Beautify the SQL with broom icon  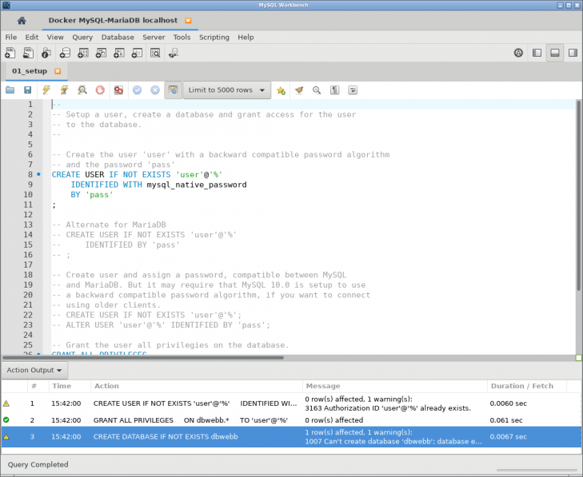(299, 90)
